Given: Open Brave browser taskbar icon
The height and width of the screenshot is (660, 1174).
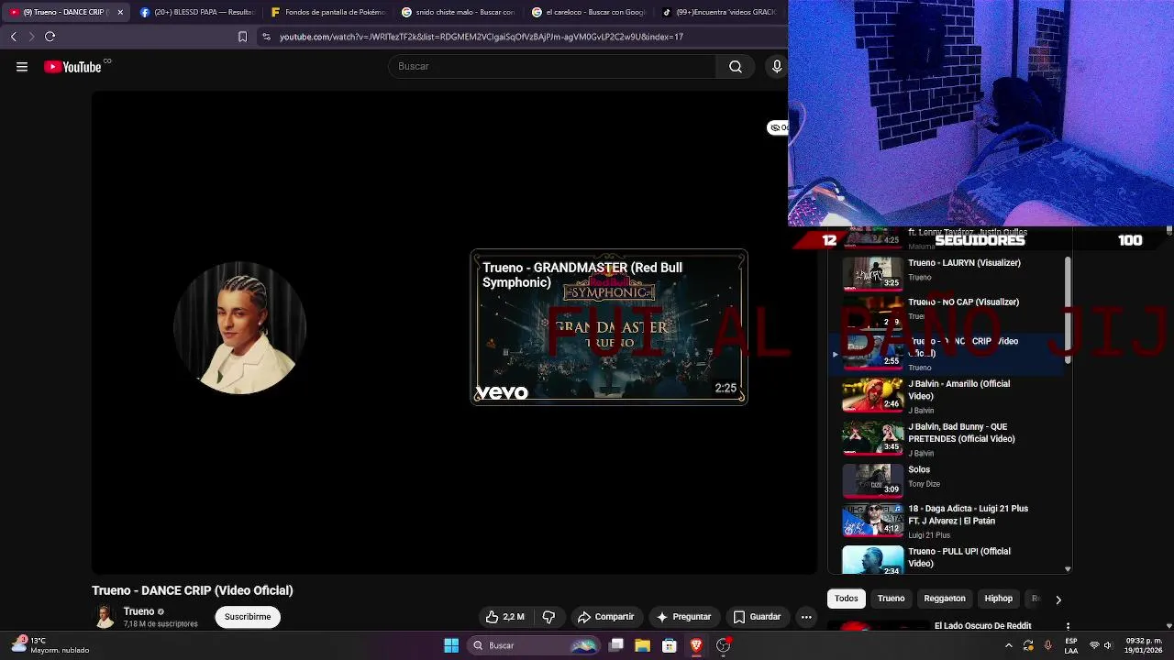Looking at the screenshot, I should tap(696, 645).
